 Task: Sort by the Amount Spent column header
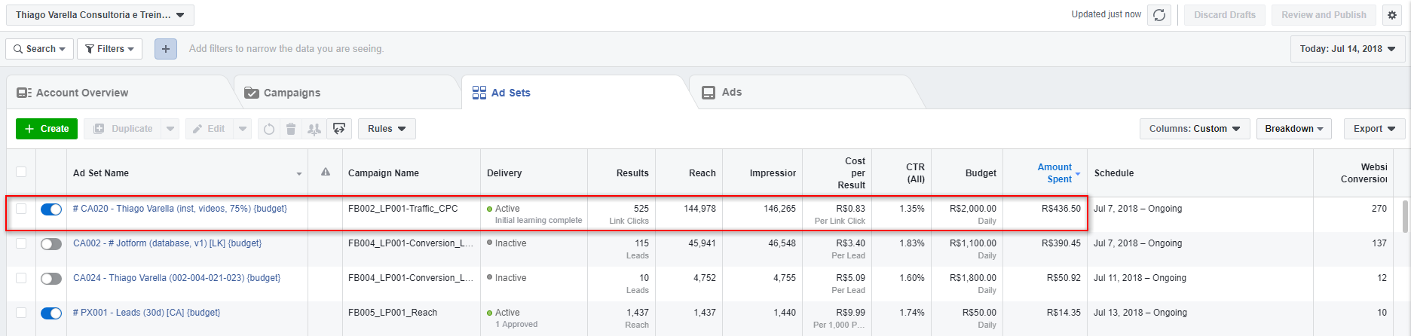coord(1054,173)
